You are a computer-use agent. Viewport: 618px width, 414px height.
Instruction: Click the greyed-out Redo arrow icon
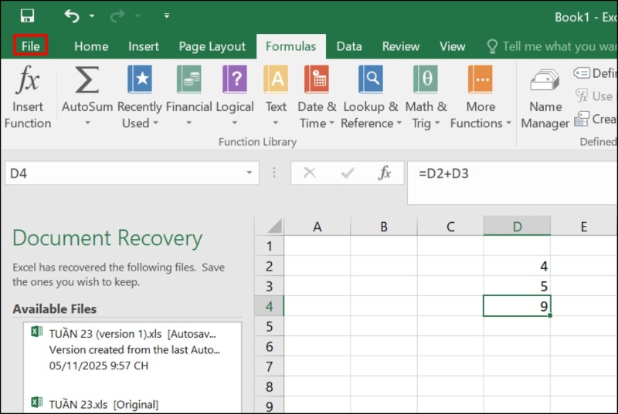click(x=117, y=15)
